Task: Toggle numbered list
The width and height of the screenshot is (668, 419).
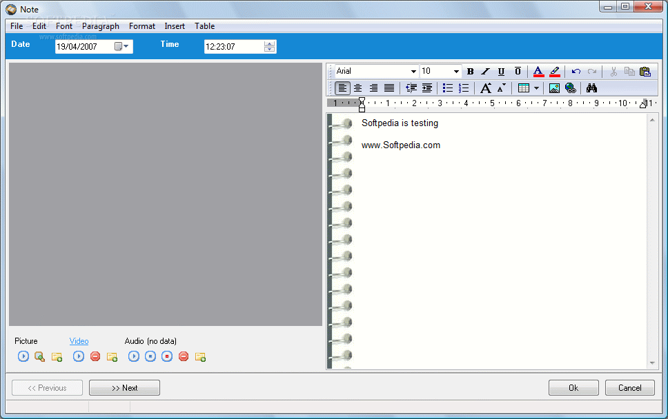Action: coord(464,88)
